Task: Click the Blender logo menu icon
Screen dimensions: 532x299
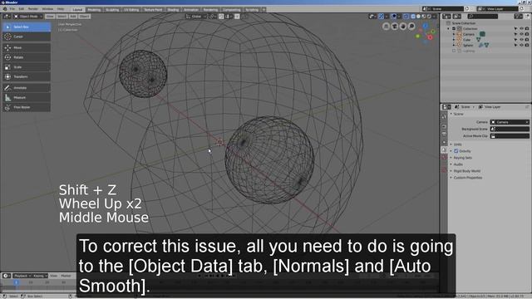Action: pos(5,9)
